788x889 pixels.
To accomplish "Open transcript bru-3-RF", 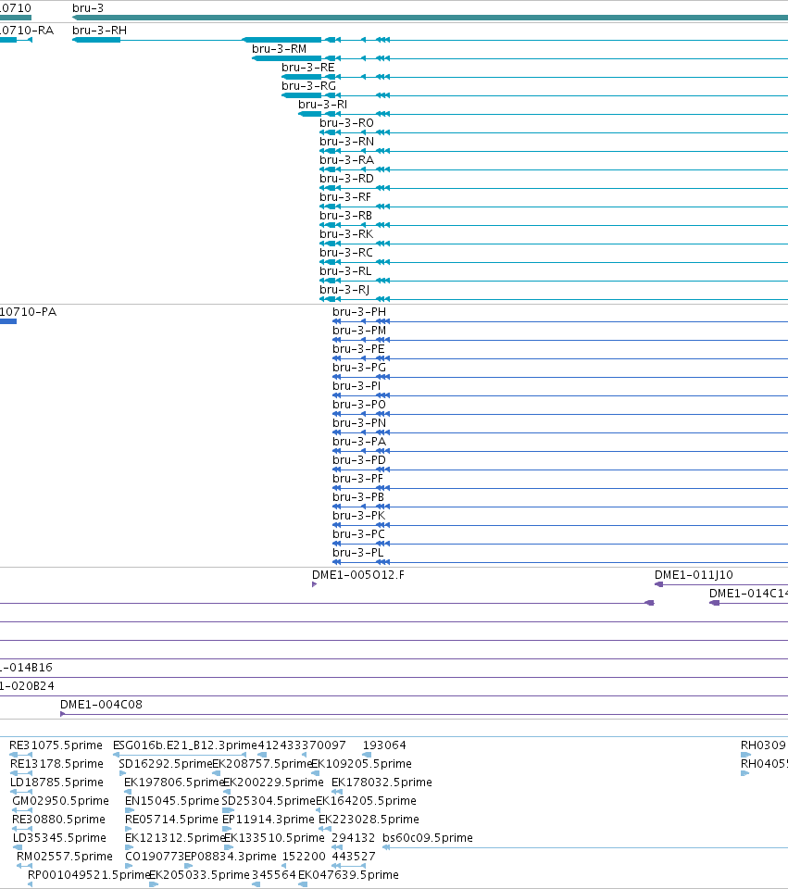I will click(345, 196).
